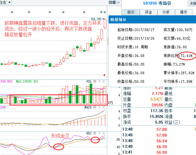Click the small red flag marker on chart
The image size is (196, 155).
click(x=104, y=75)
